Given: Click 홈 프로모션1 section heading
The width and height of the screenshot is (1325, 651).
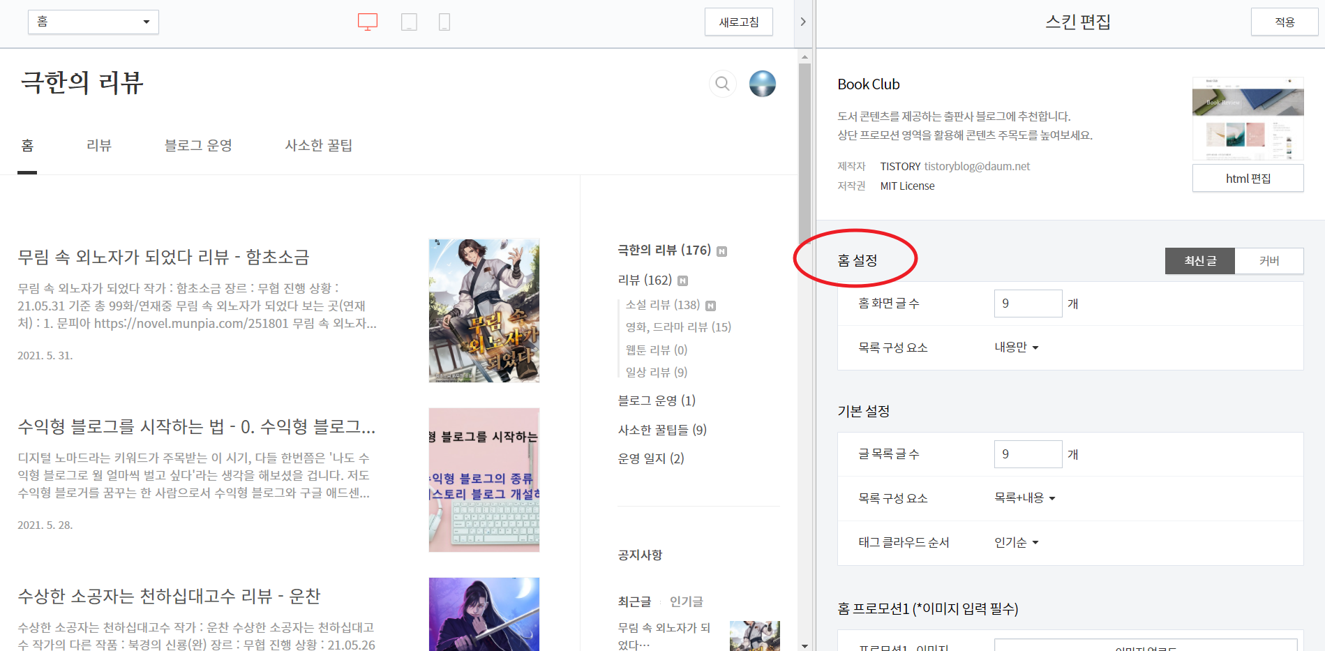Looking at the screenshot, I should point(928,609).
